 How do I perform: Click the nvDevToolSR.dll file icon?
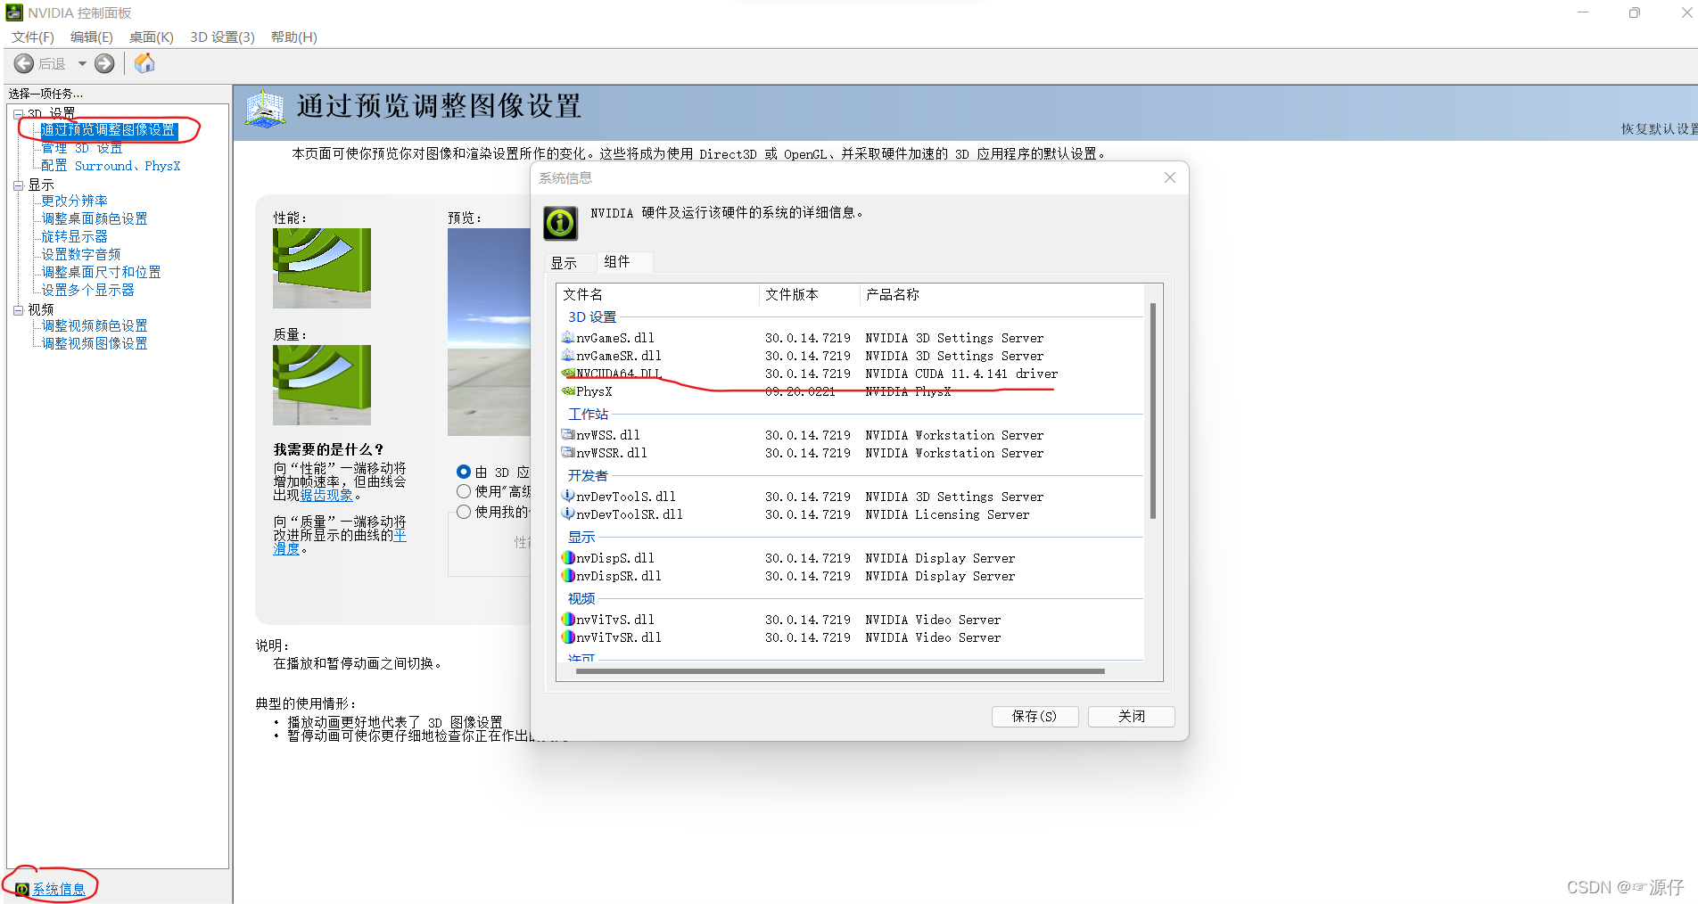coord(568,514)
